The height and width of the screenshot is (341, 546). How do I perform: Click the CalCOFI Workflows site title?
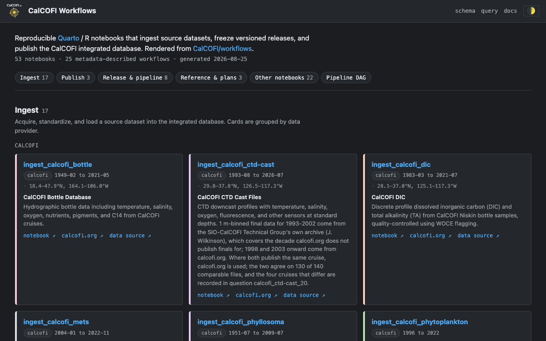62,10
